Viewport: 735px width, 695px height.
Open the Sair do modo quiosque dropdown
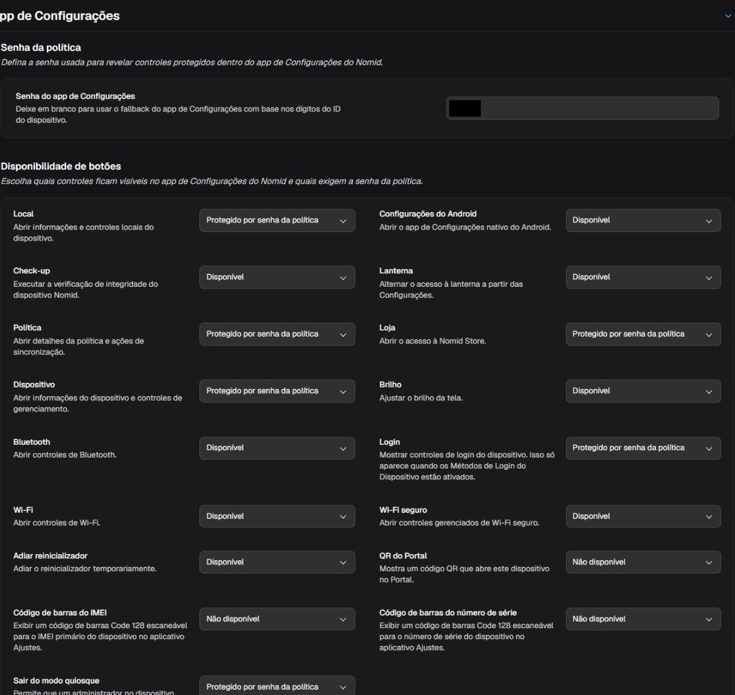(277, 686)
